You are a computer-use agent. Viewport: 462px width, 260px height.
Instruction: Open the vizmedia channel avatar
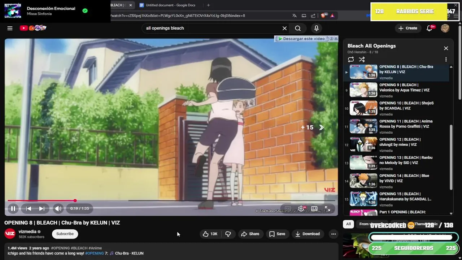[x=10, y=234]
